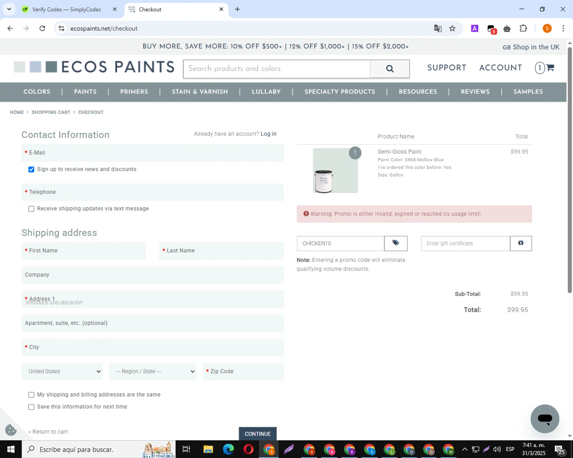Click the page vertical scrollbar
This screenshot has height=458, width=573.
point(570,170)
